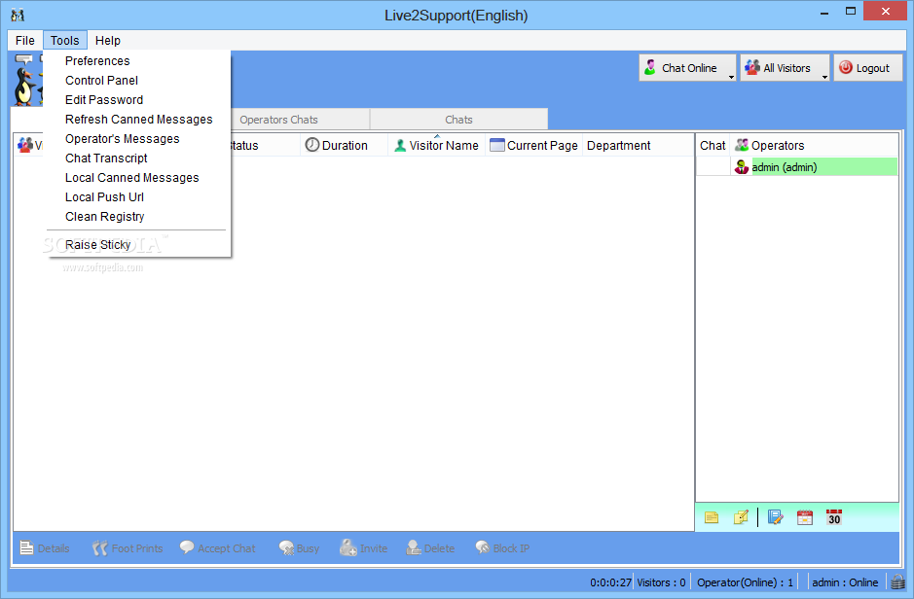Open the File menu
914x599 pixels.
(24, 40)
